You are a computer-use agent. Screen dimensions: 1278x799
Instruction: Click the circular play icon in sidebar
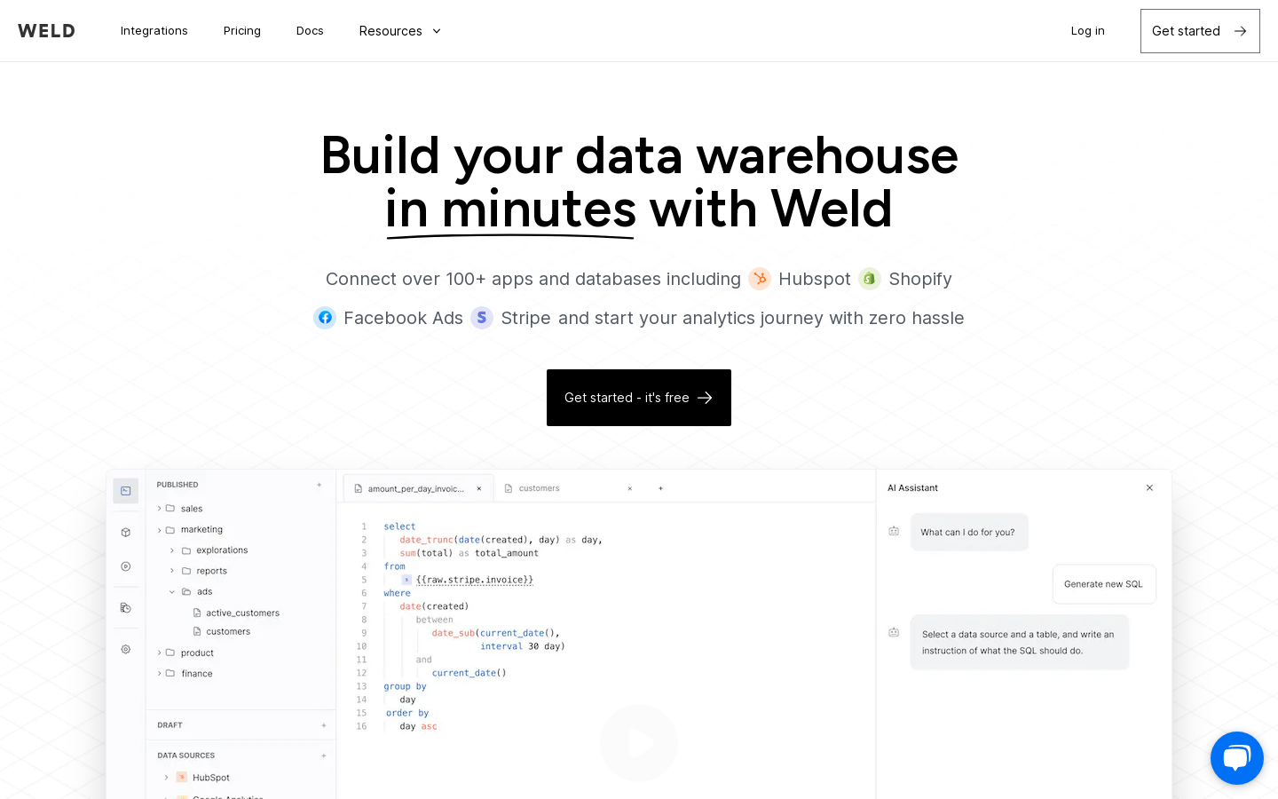(126, 566)
